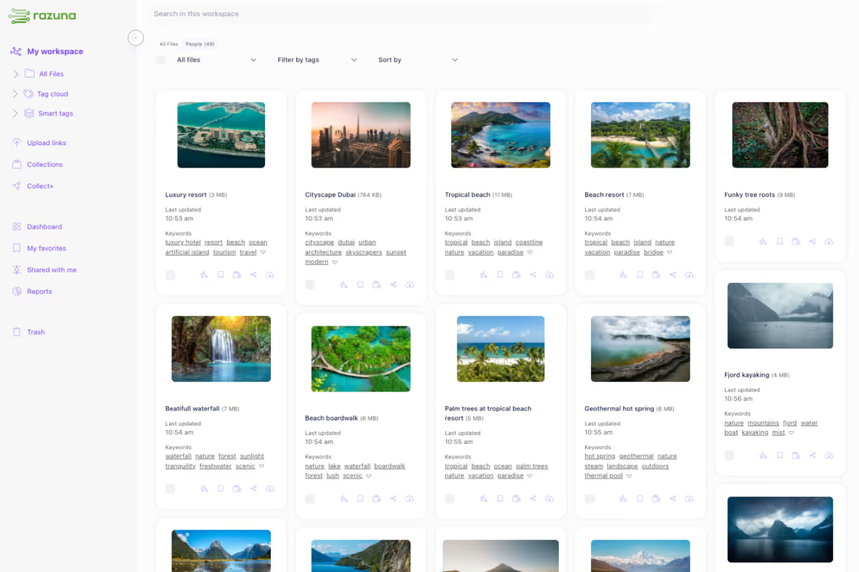
Task: Download the Funky tree roots image
Action: (829, 241)
